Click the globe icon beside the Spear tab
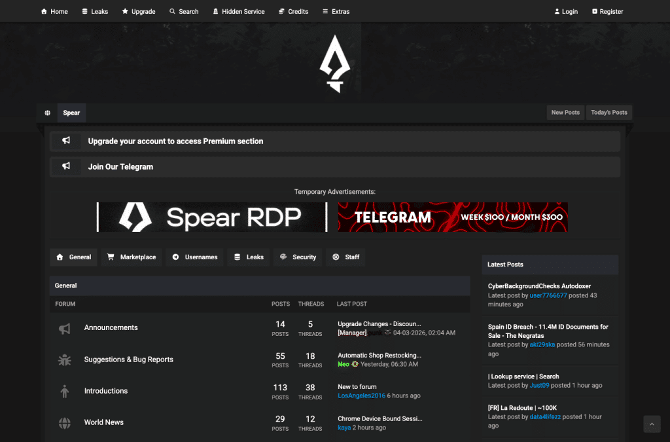Image resolution: width=670 pixels, height=442 pixels. tap(47, 113)
